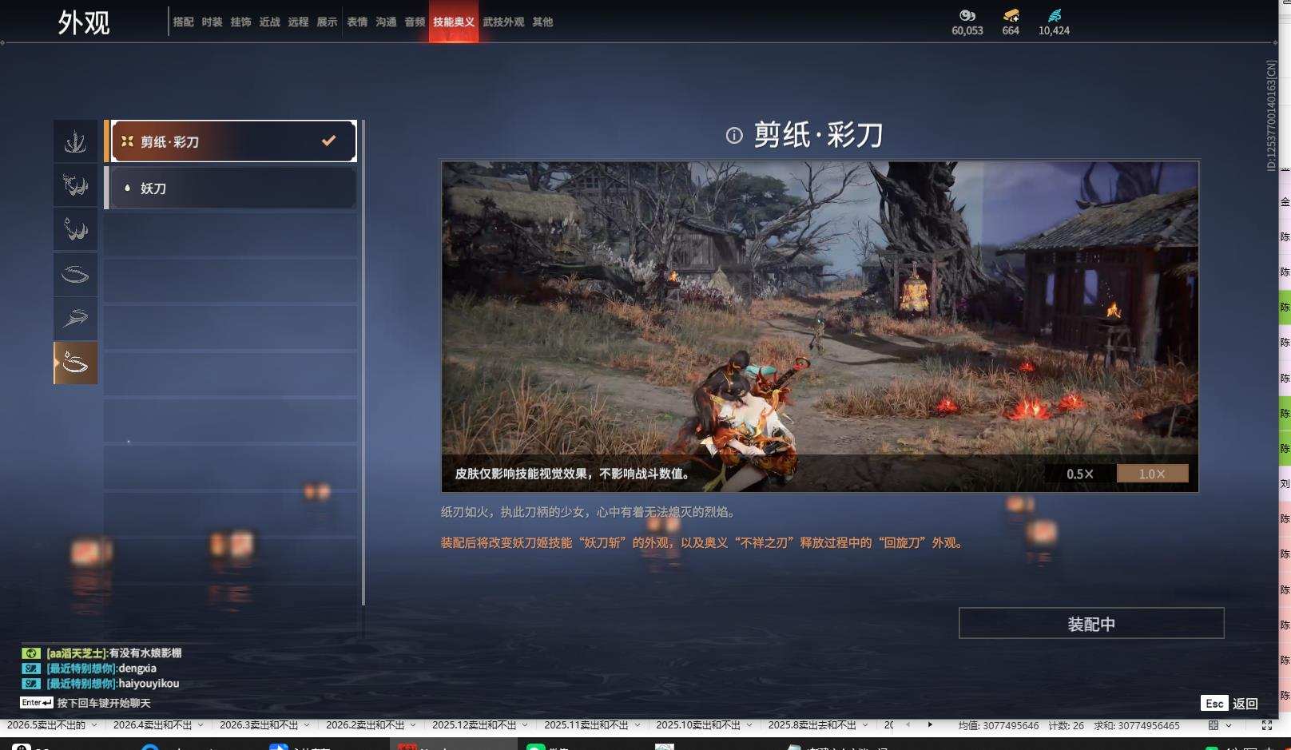The image size is (1291, 750).
Task: Click 返回 to go back
Action: [1245, 704]
